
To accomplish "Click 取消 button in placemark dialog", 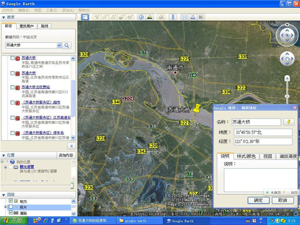I will (x=283, y=200).
